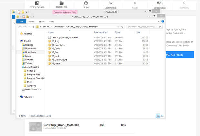The width and height of the screenshot is (200, 136).
Task: Open Music folder in navigation pane
Action: pyautogui.click(x=28, y=56)
